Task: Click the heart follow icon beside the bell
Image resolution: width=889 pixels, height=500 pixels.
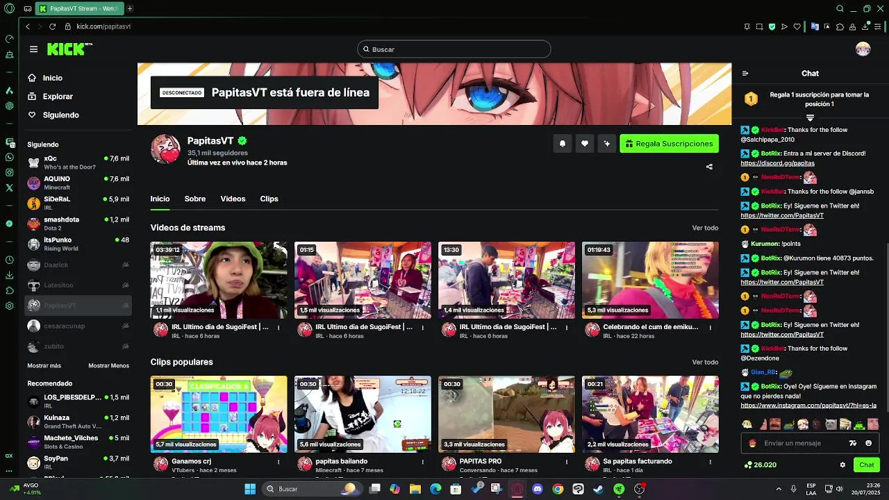Action: [585, 144]
